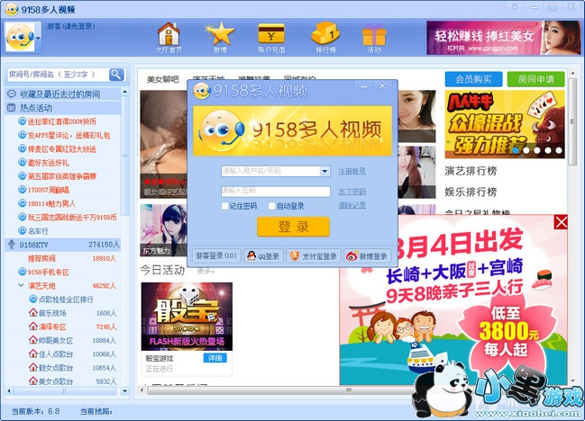Click the sidebar scroll-up arrow beside 收藏及最近去过的房间
The height and width of the screenshot is (421, 585).
click(x=125, y=92)
